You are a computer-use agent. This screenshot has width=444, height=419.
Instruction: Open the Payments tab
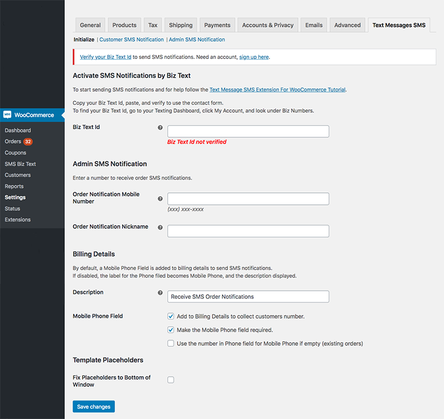coord(217,25)
